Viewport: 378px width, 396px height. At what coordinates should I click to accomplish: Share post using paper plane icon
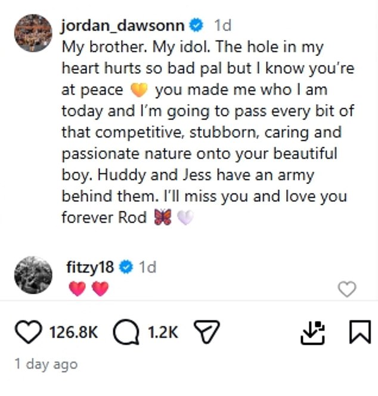coord(206,332)
